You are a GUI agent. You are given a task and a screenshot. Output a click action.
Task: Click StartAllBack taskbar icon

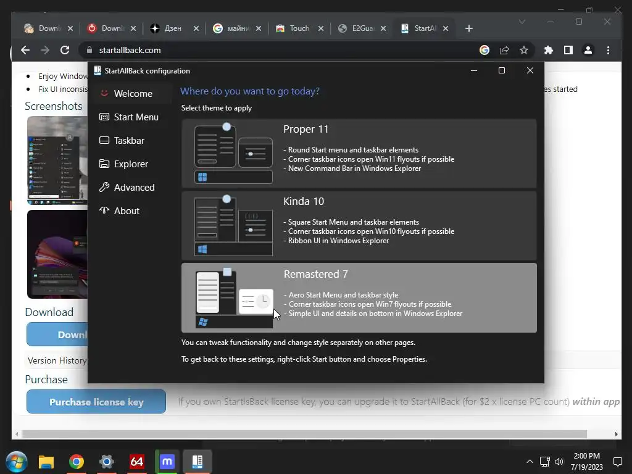click(x=197, y=462)
